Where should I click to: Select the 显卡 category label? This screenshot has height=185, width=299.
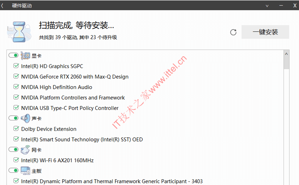pyautogui.click(x=37, y=56)
